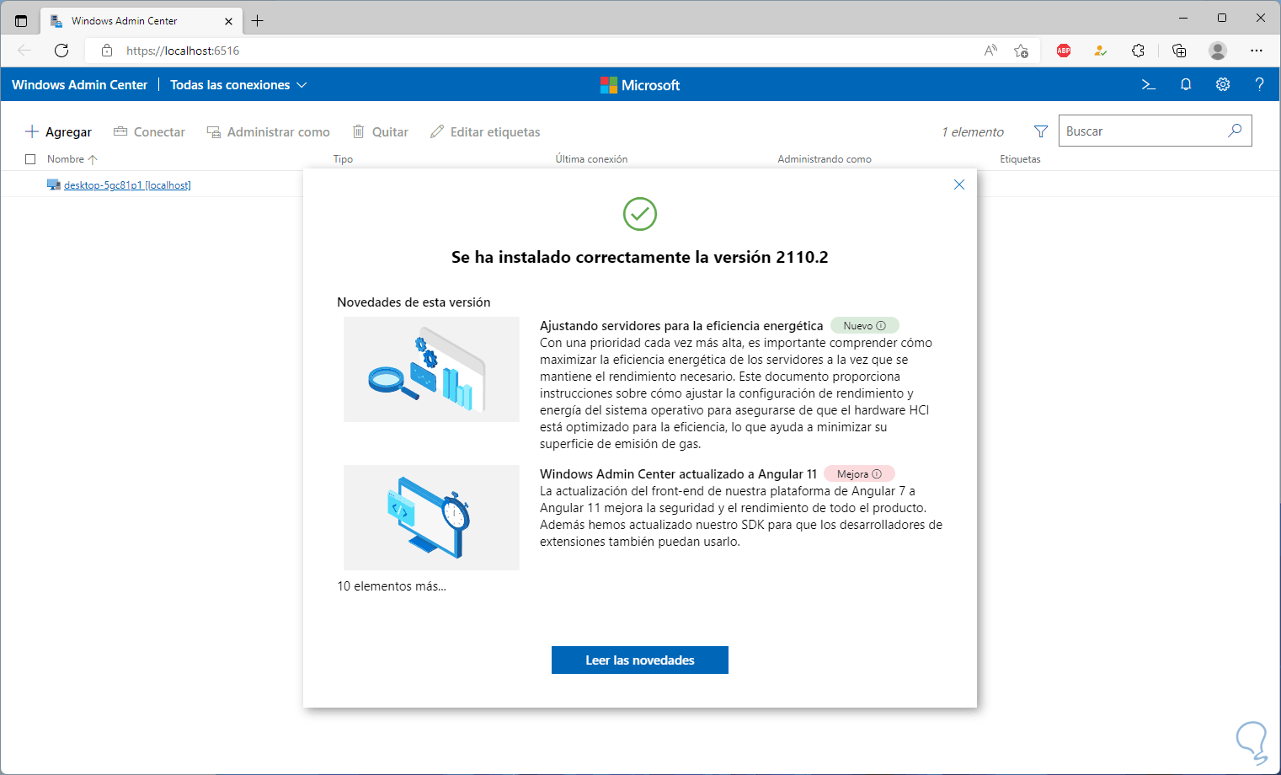Click the info icon on Mejora badge
The width and height of the screenshot is (1281, 775).
(877, 474)
